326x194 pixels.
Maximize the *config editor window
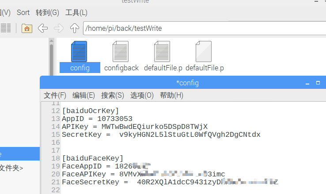click(x=318, y=83)
